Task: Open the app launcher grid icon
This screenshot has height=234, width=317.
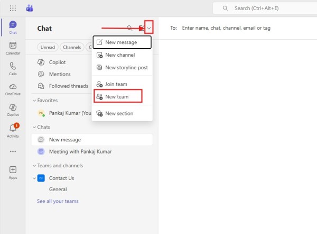Action: 13,8
